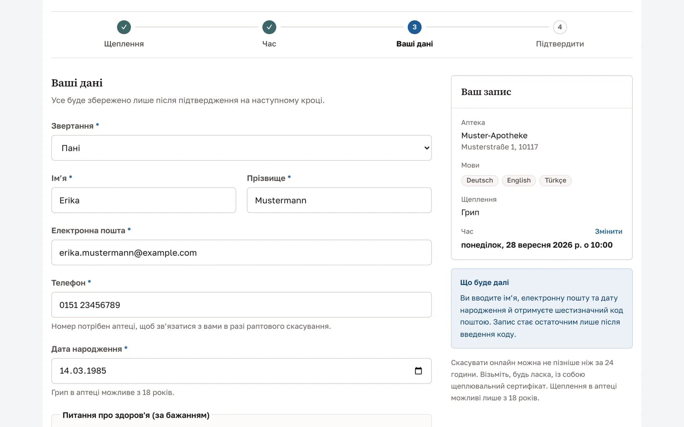Click the Türkçe language tag
684x427 pixels.
pos(555,180)
